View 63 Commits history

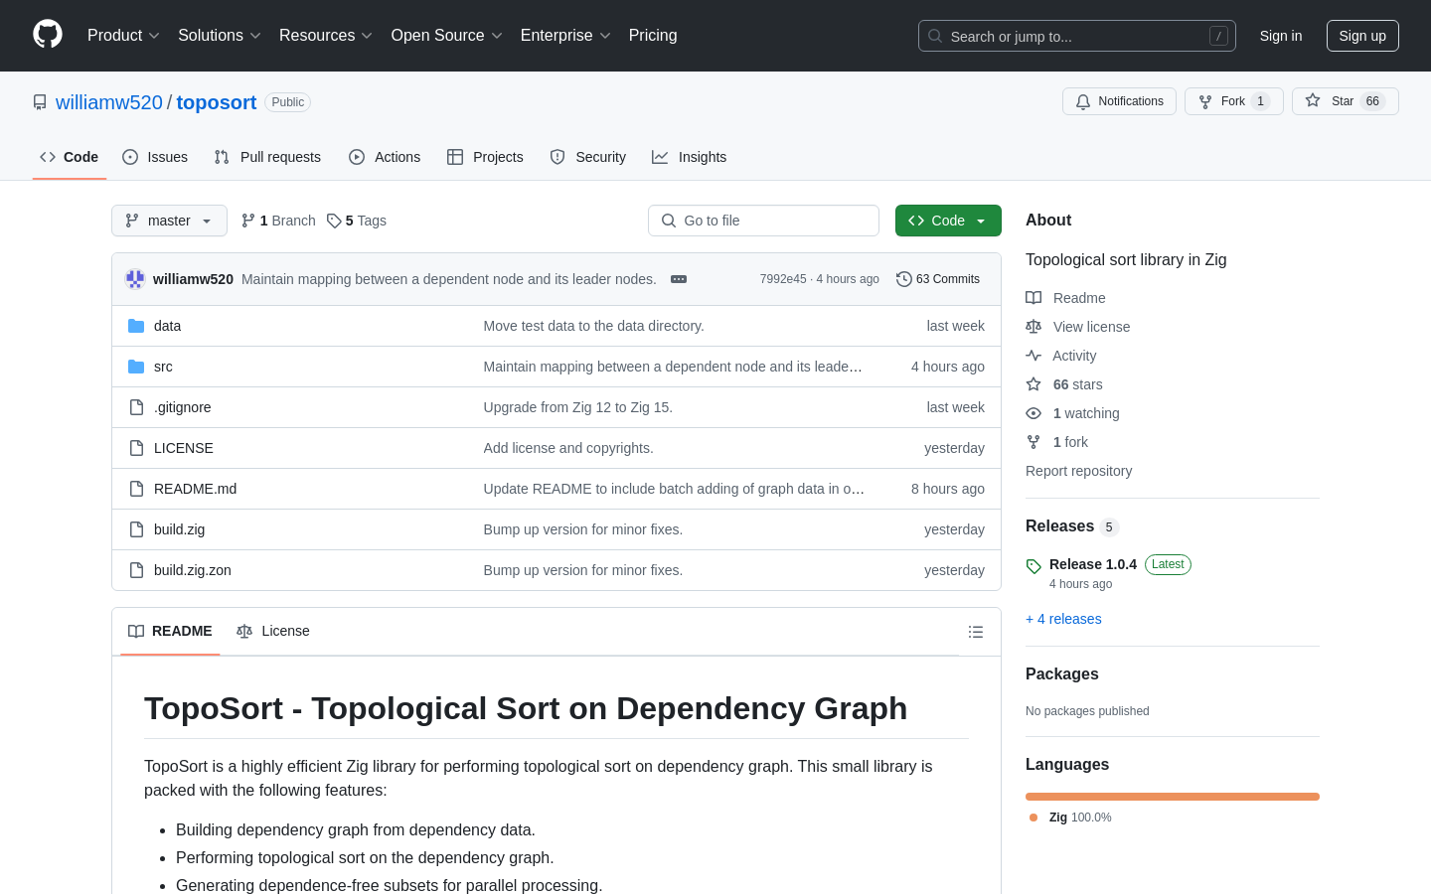pyautogui.click(x=938, y=279)
